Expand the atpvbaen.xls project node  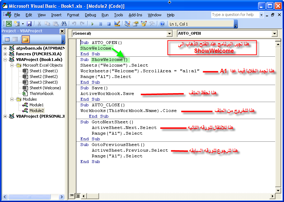click(5, 48)
